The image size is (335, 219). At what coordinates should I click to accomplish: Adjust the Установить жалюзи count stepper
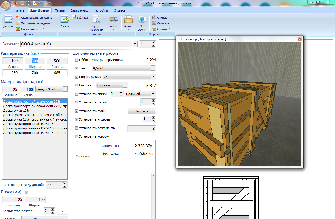pos(153,119)
